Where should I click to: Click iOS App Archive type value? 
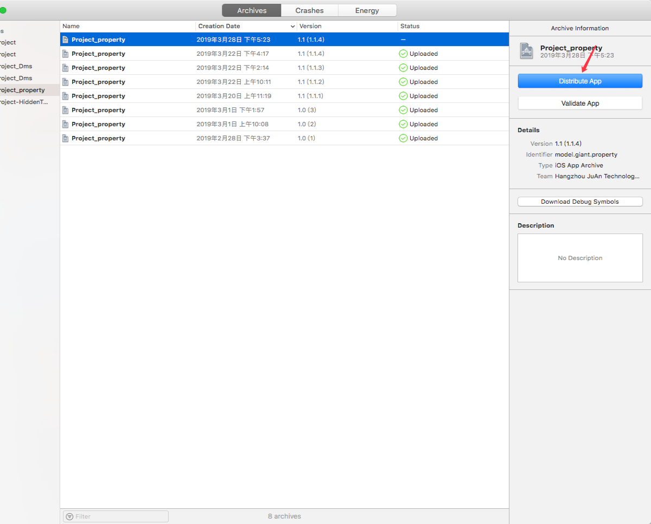click(579, 165)
